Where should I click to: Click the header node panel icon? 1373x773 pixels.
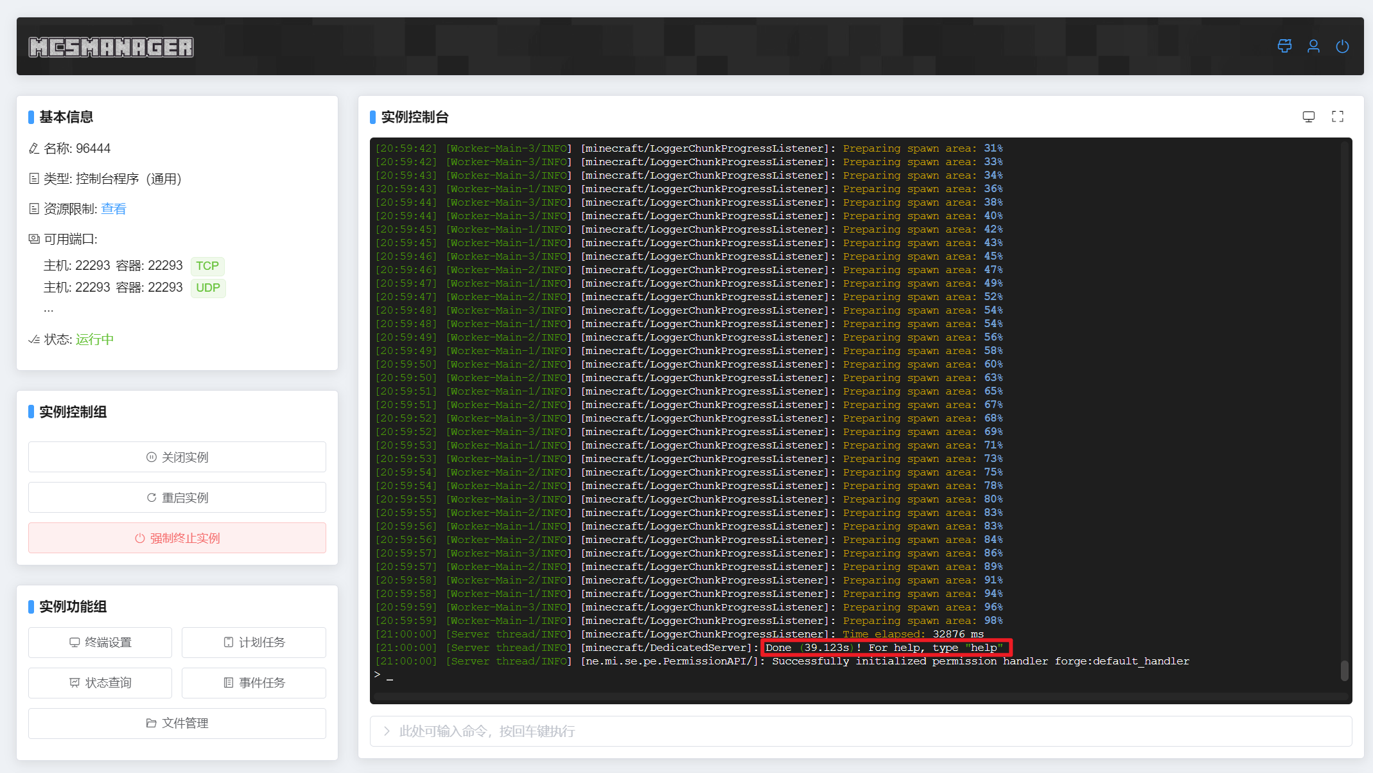pos(1284,46)
